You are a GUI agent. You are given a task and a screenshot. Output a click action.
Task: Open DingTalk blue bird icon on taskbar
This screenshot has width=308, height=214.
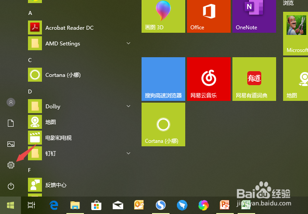pyautogui.click(x=182, y=205)
